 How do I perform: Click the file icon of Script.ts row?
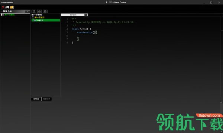pyautogui.click(x=35, y=20)
